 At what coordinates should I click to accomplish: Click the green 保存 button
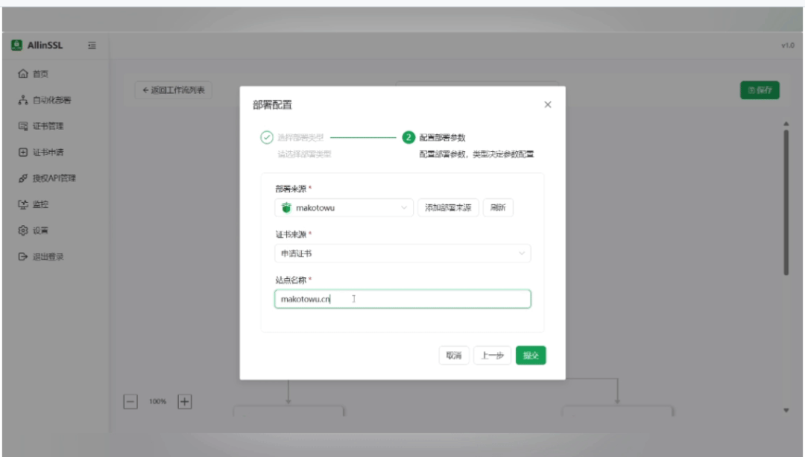coord(760,90)
